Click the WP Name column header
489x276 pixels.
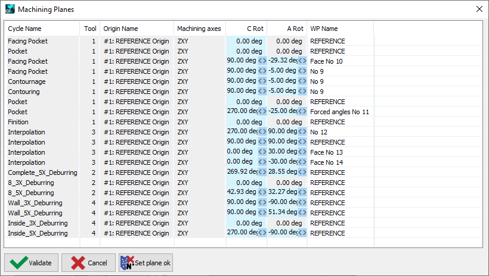click(340, 29)
